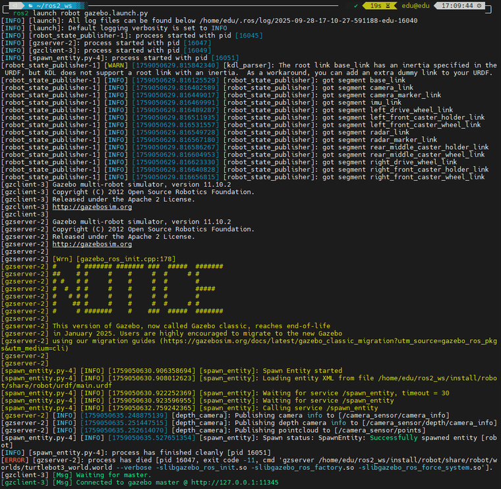
Task: Click the ~/ros2_ws directory path segment
Action: coord(54,5)
